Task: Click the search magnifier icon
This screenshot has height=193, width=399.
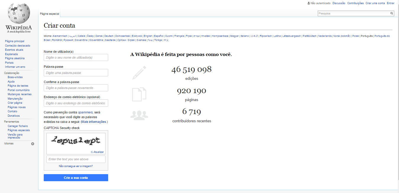Action: [x=392, y=13]
